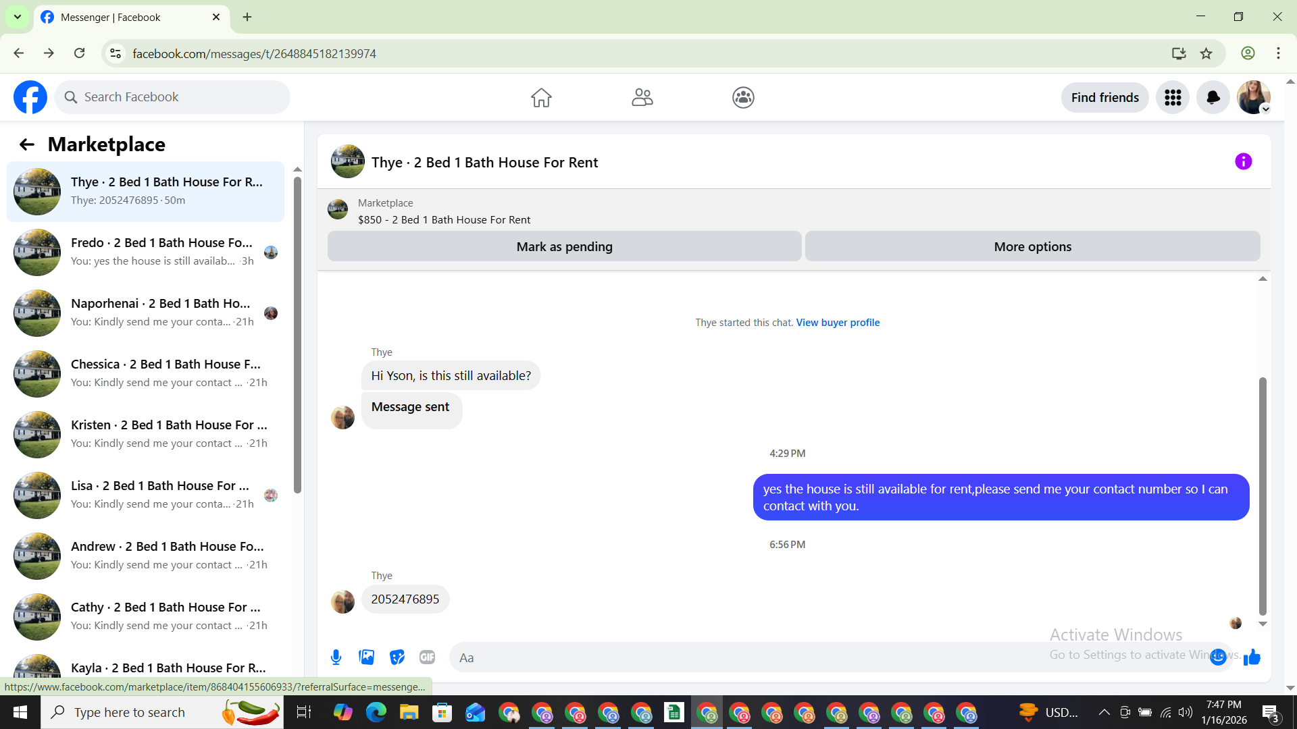Open the Facebook notifications bell
The image size is (1297, 729).
coord(1213,98)
